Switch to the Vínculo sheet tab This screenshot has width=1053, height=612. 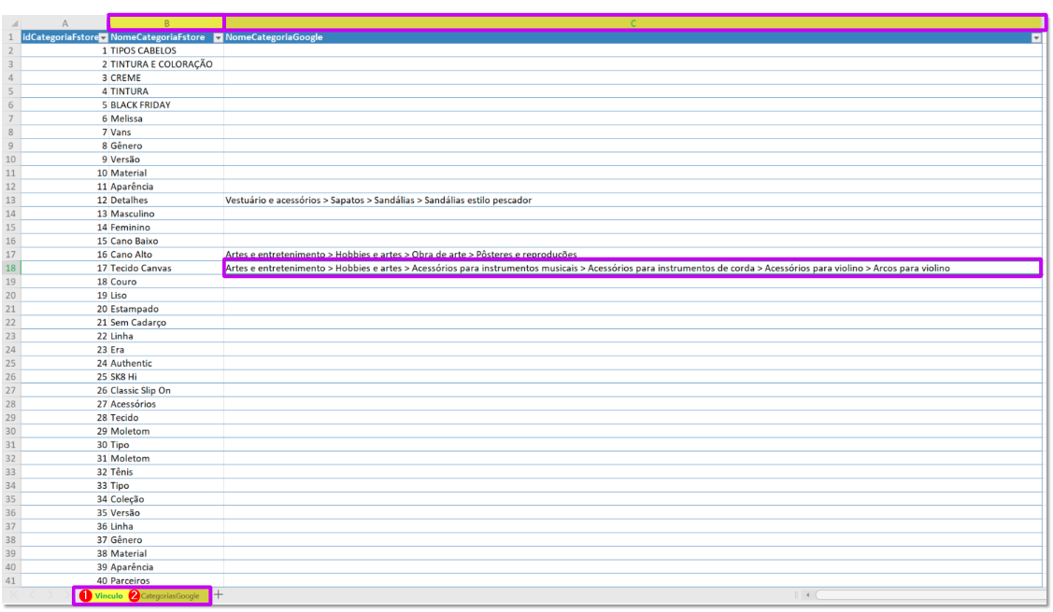(x=107, y=595)
